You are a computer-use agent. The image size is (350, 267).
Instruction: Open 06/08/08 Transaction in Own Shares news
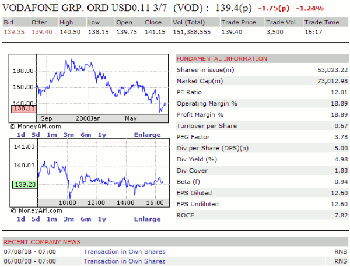click(x=125, y=261)
